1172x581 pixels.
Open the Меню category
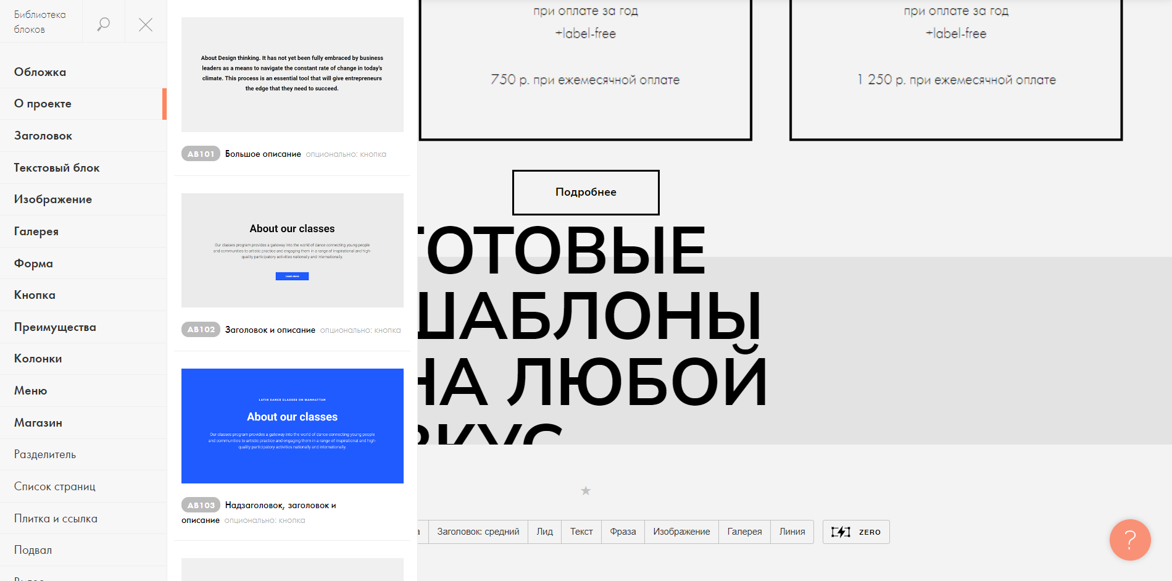click(x=83, y=390)
